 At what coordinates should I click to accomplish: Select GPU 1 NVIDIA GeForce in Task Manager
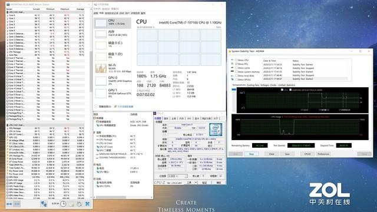point(113,93)
